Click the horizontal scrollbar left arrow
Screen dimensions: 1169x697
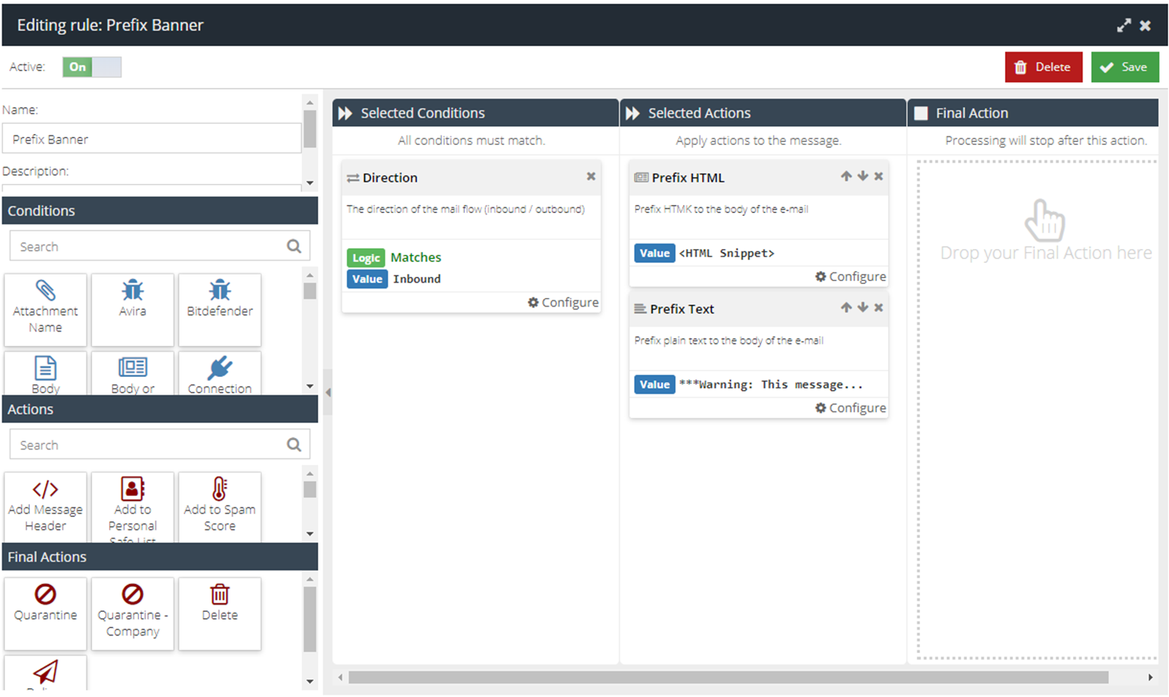[340, 677]
